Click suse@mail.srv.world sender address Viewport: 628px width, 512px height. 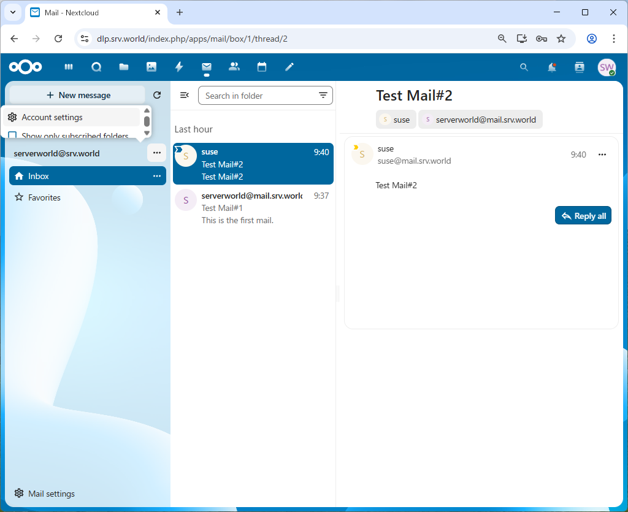pyautogui.click(x=414, y=161)
